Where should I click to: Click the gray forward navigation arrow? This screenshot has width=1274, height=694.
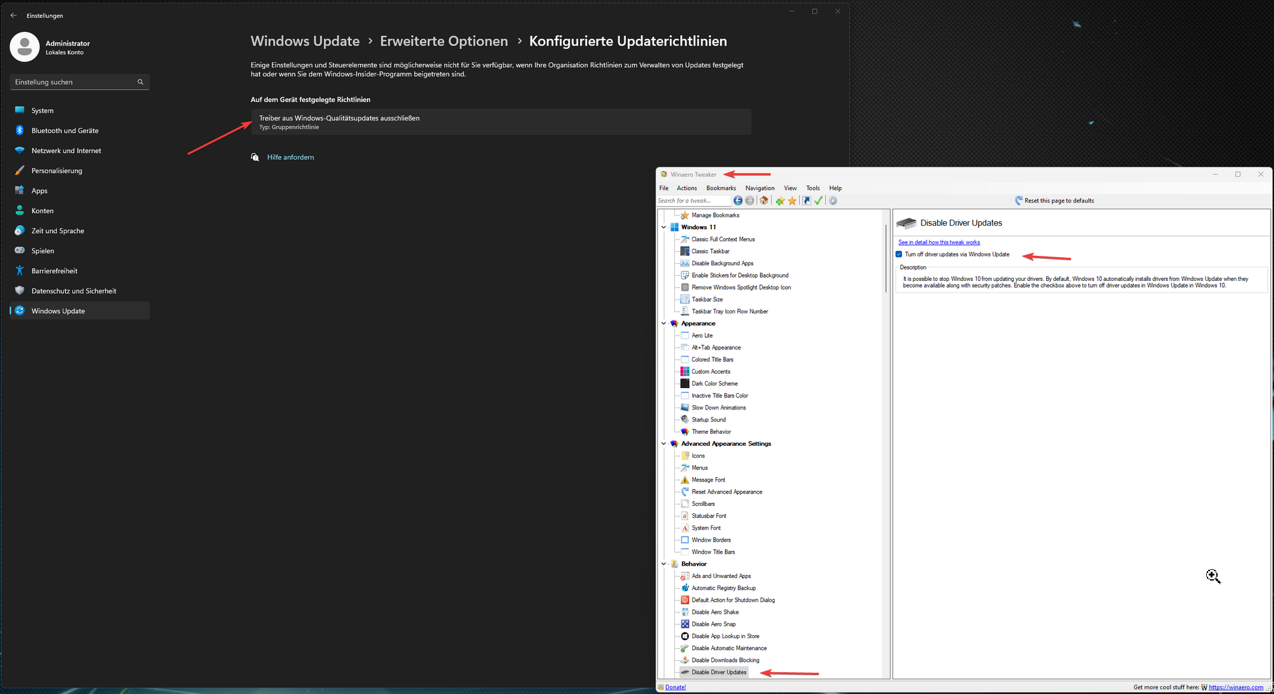(750, 201)
